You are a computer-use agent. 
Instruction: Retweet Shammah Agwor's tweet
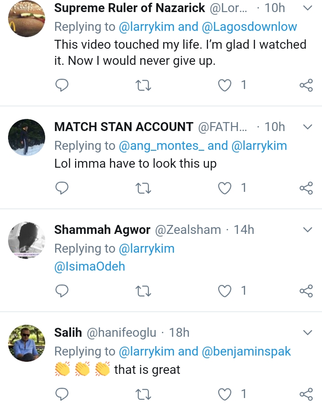[143, 291]
